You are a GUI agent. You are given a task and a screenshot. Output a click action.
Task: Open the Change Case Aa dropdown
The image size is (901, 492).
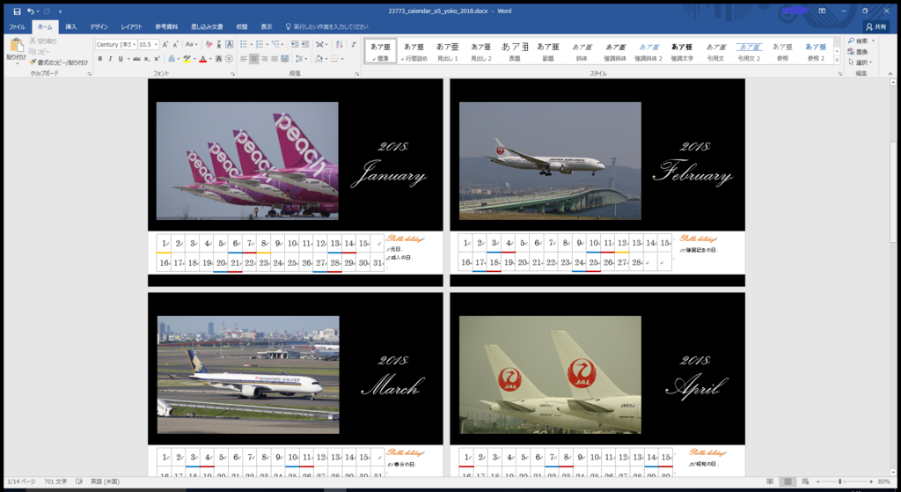tap(191, 44)
